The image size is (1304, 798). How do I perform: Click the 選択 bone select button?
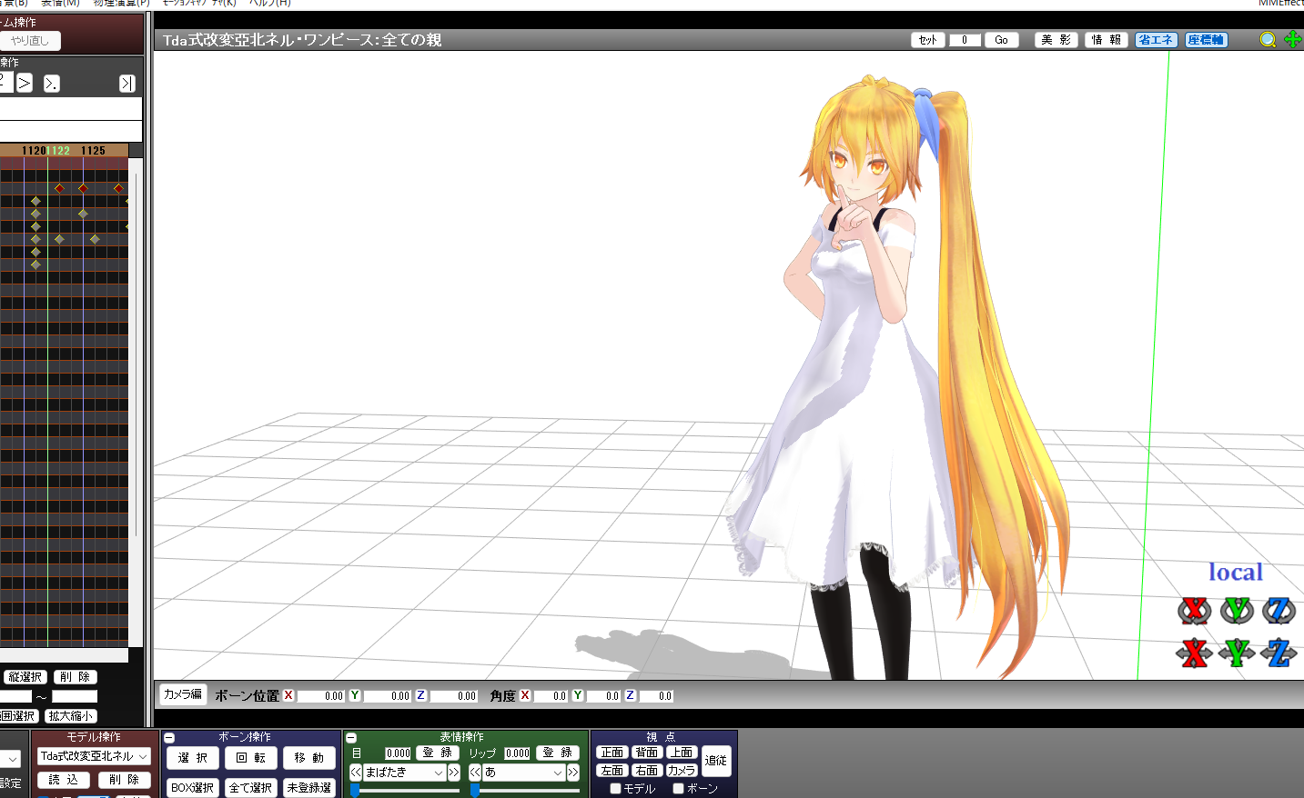[193, 757]
